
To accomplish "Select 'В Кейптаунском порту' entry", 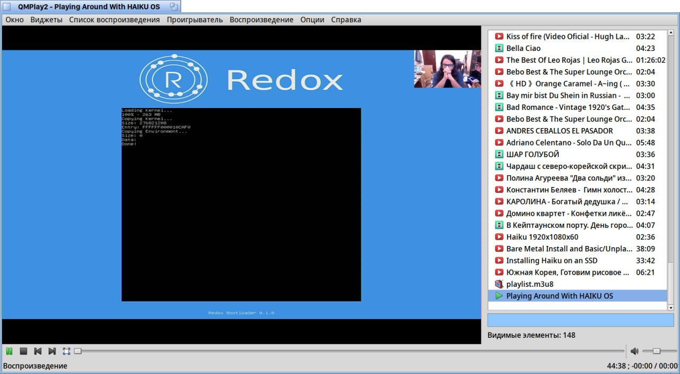I will click(x=577, y=225).
